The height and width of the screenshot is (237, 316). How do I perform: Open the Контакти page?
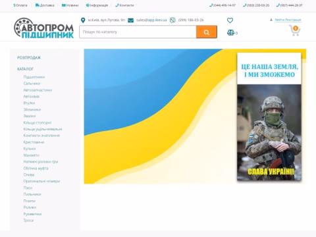click(124, 5)
